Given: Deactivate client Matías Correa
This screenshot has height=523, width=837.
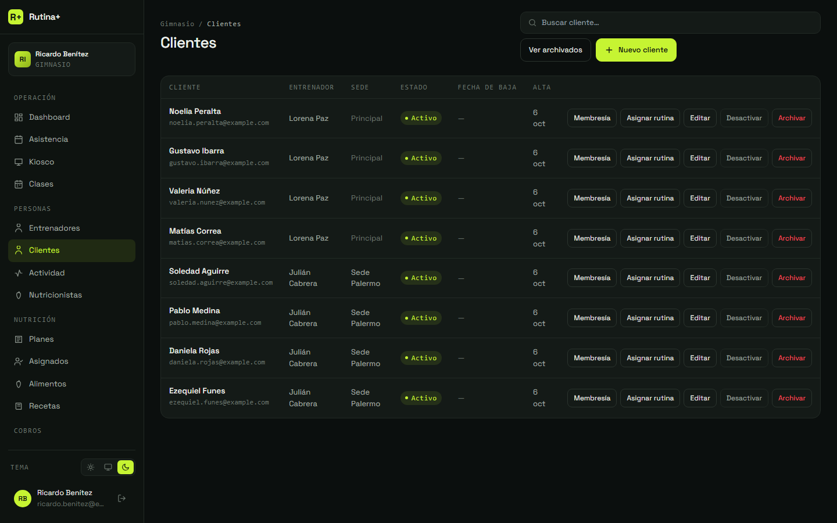Looking at the screenshot, I should point(744,238).
